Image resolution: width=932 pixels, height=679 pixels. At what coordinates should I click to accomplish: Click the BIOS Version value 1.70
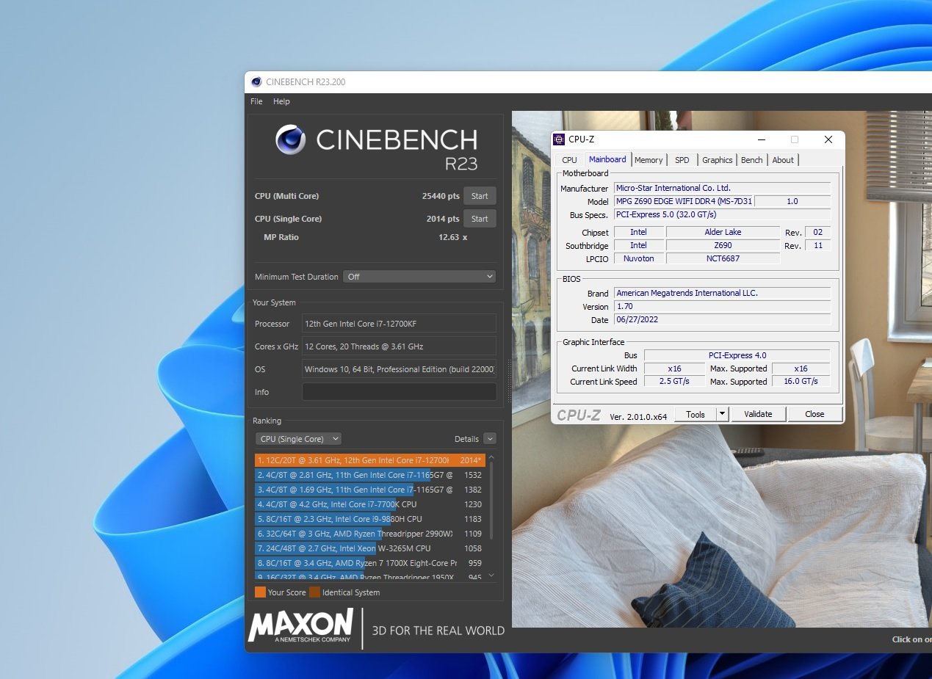[722, 306]
